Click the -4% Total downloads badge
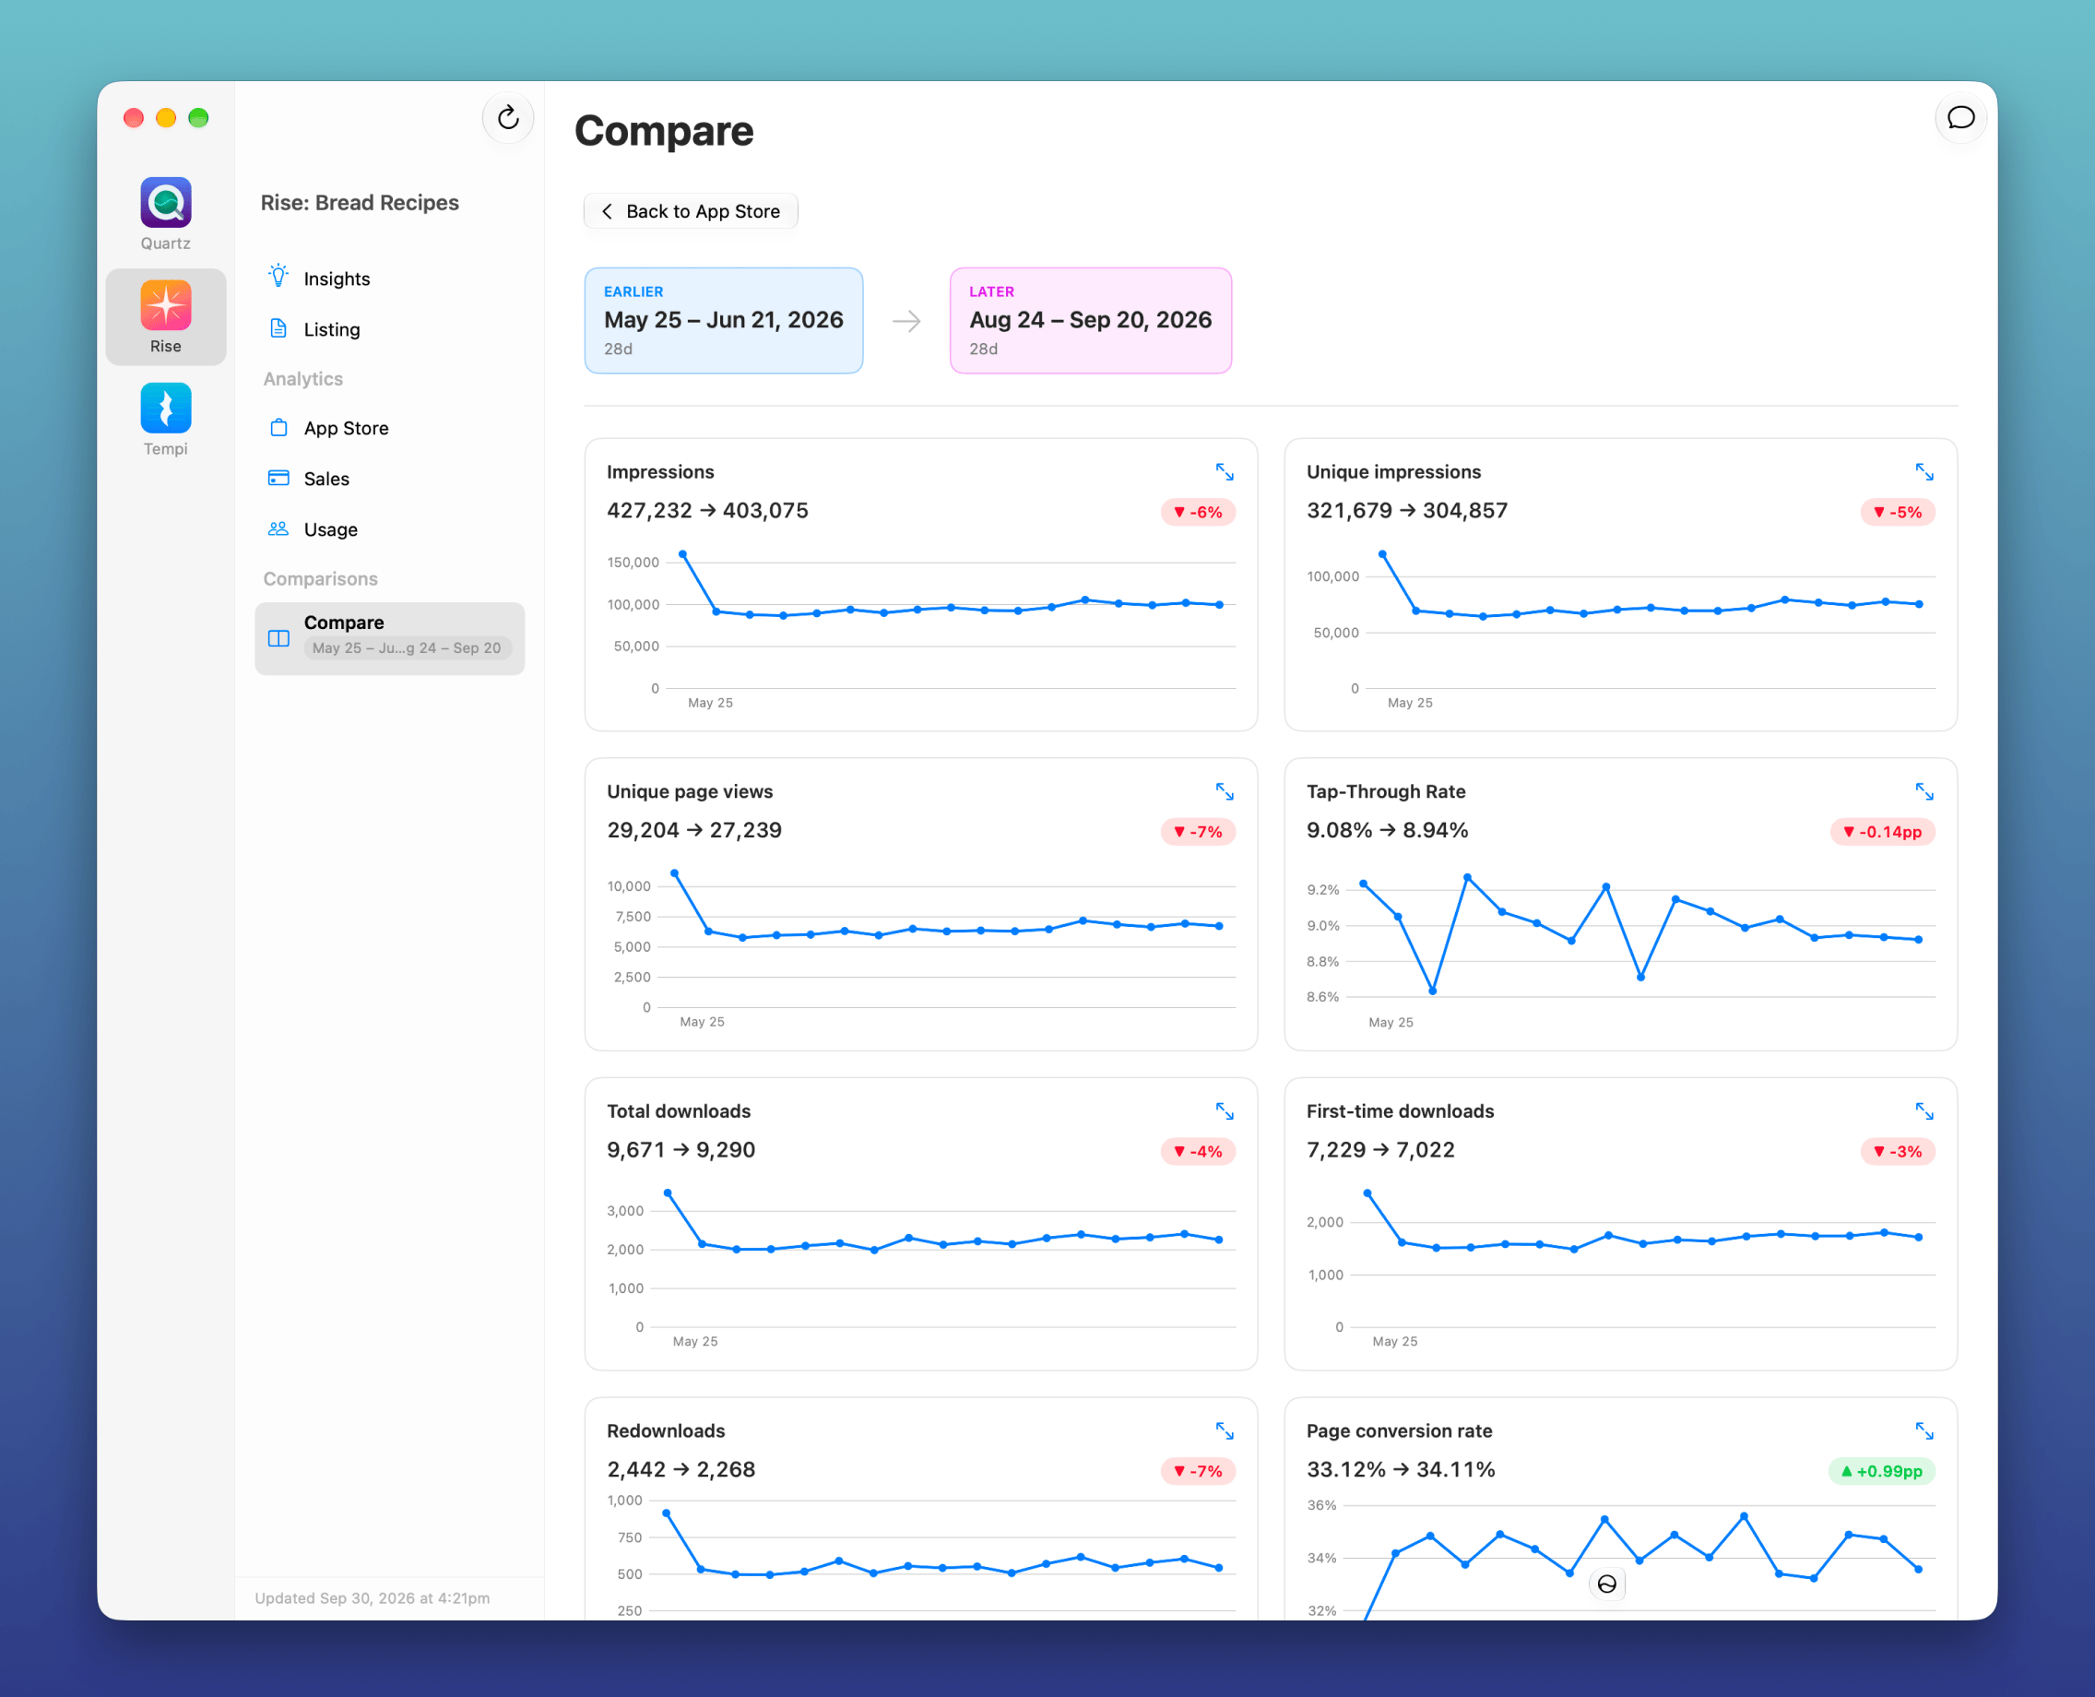 [1198, 1152]
